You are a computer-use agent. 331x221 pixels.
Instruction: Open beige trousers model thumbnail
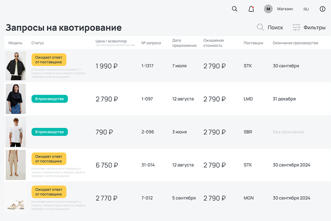pyautogui.click(x=16, y=165)
